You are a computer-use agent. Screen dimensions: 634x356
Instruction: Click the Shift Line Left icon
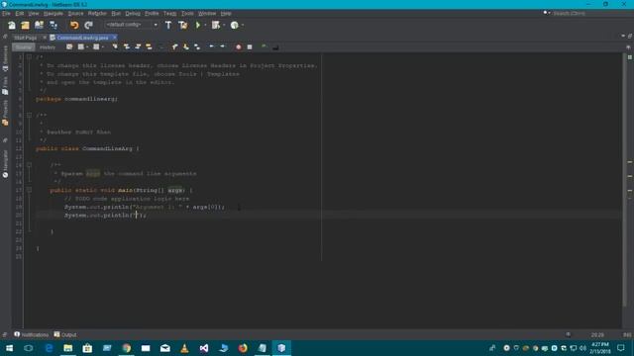[211, 47]
